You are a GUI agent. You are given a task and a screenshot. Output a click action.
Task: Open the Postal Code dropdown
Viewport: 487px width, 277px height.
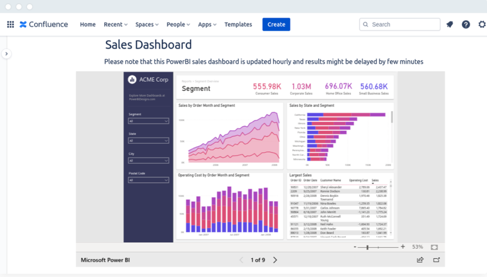click(x=149, y=180)
